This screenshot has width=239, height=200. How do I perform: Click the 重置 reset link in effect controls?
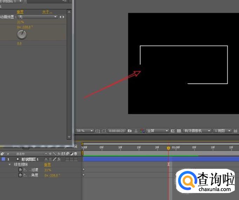(x=20, y=12)
